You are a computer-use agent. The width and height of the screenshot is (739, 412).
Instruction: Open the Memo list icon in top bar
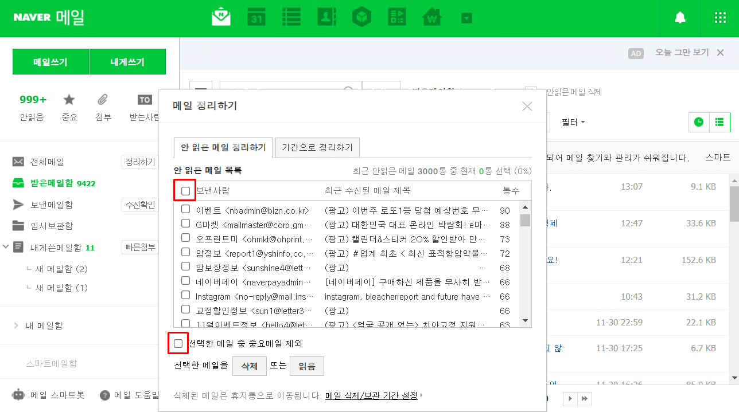click(291, 17)
